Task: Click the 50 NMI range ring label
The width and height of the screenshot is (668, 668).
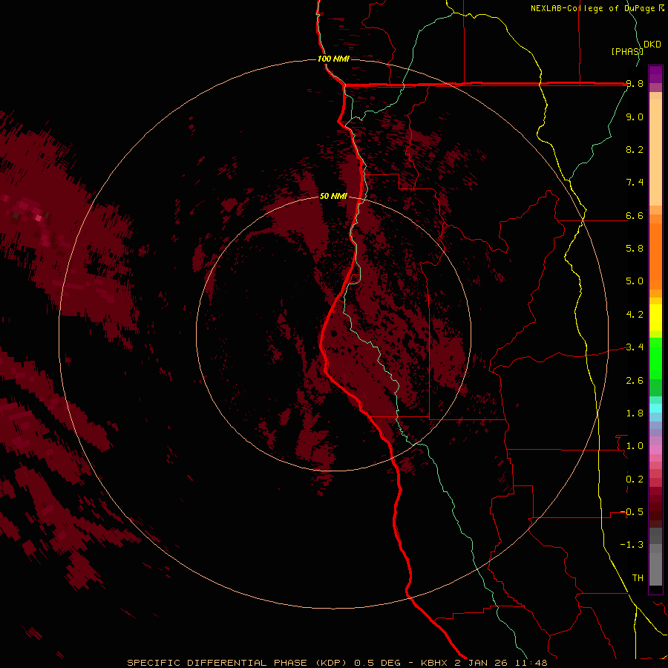Action: [x=333, y=197]
